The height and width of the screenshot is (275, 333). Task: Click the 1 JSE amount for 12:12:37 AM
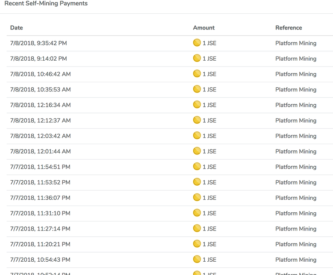click(x=209, y=120)
